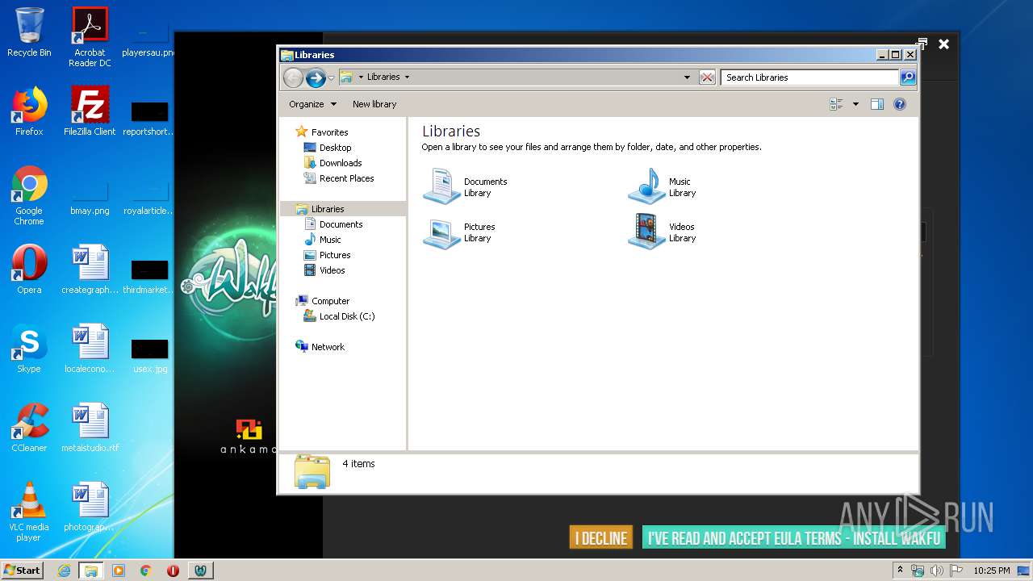
Task: Click the Back navigation arrow
Action: pos(293,77)
